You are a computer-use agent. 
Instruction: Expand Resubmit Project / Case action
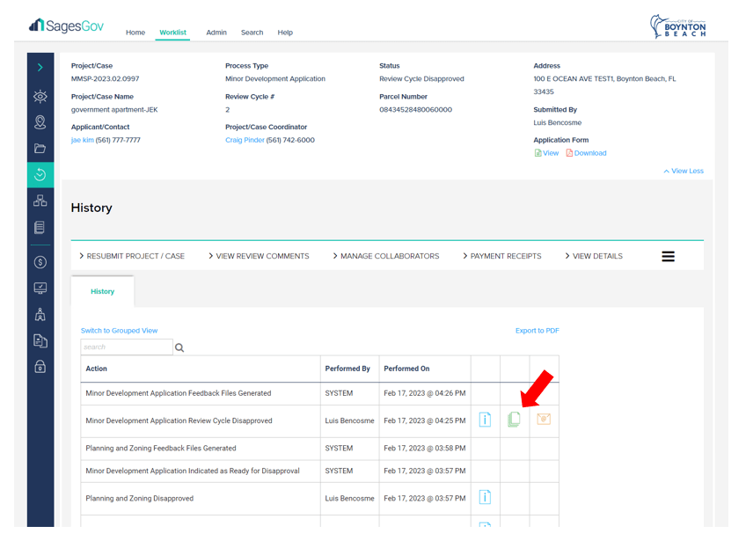(132, 256)
